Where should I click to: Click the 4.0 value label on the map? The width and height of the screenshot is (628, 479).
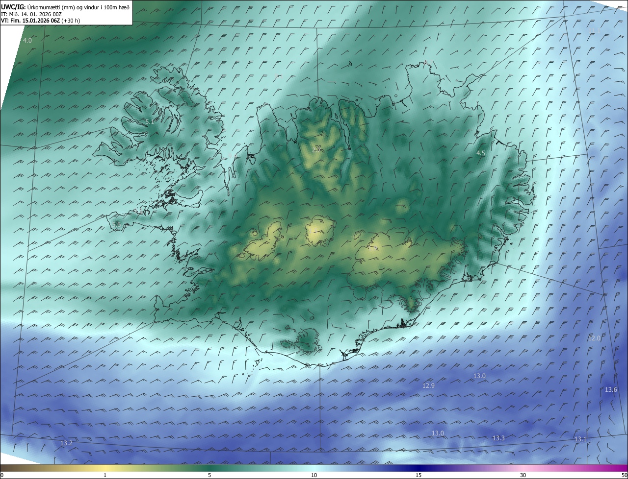27,40
